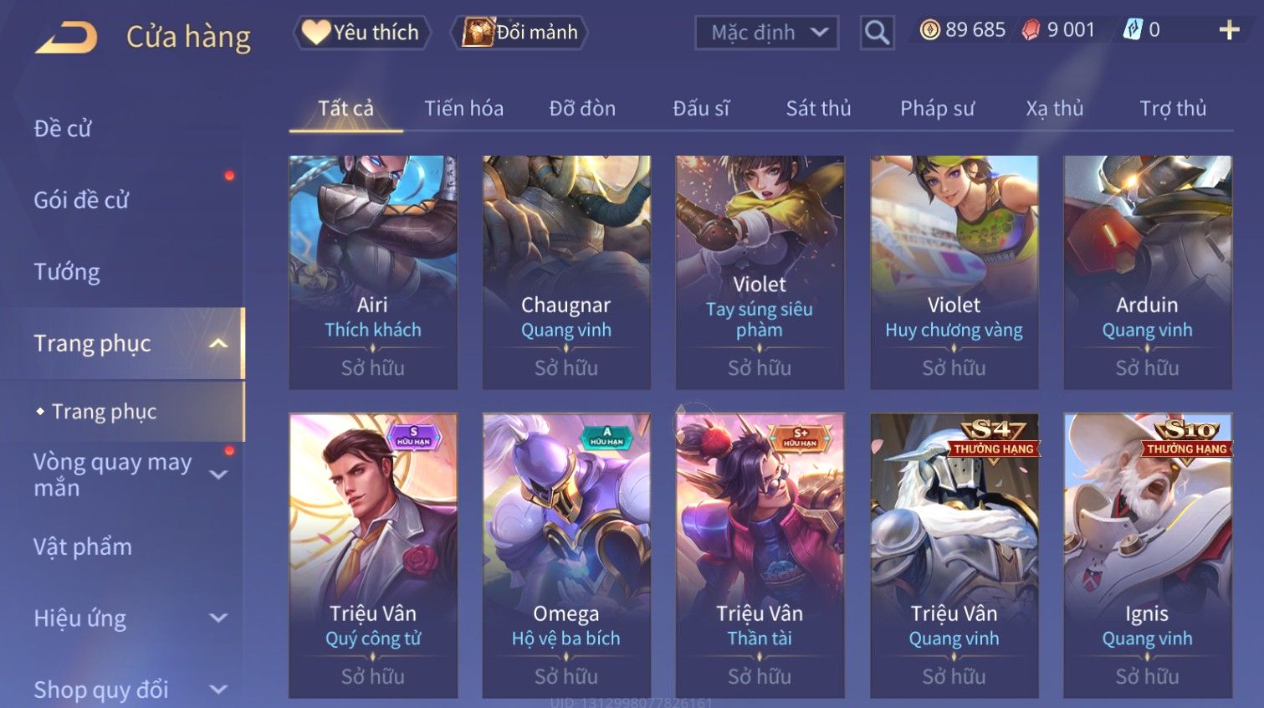This screenshot has width=1264, height=708.
Task: Open the Mặc định sort dropdown
Action: pos(766,33)
